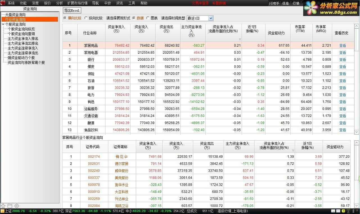Click the 导出Excel button
This screenshot has width=360, height=214.
click(x=72, y=10)
